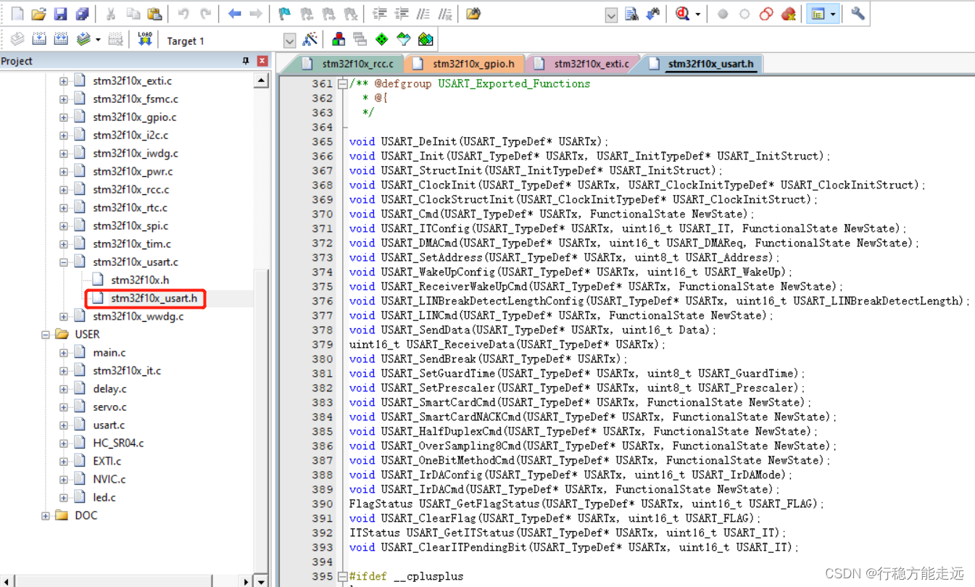Cut the selected text
975x587 pixels.
tap(111, 14)
